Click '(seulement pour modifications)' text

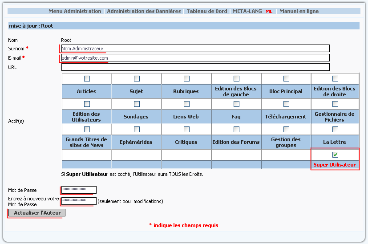(130, 201)
